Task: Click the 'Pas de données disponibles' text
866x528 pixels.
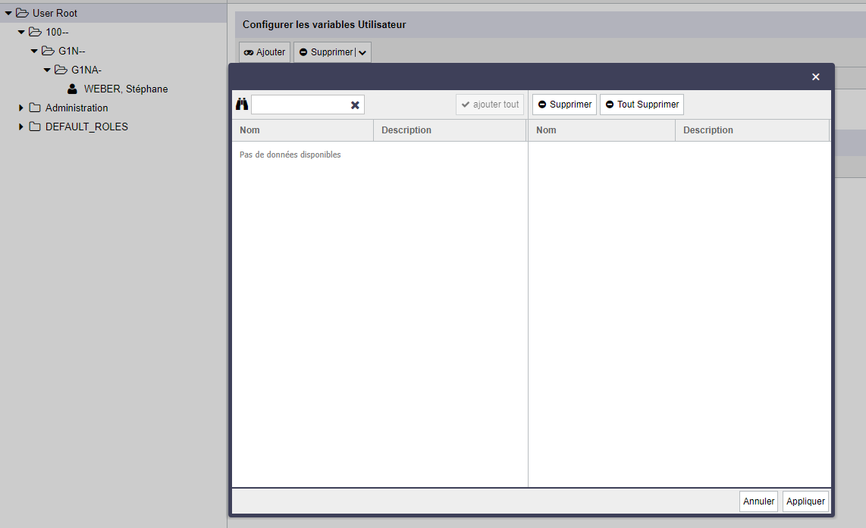Action: coord(290,155)
